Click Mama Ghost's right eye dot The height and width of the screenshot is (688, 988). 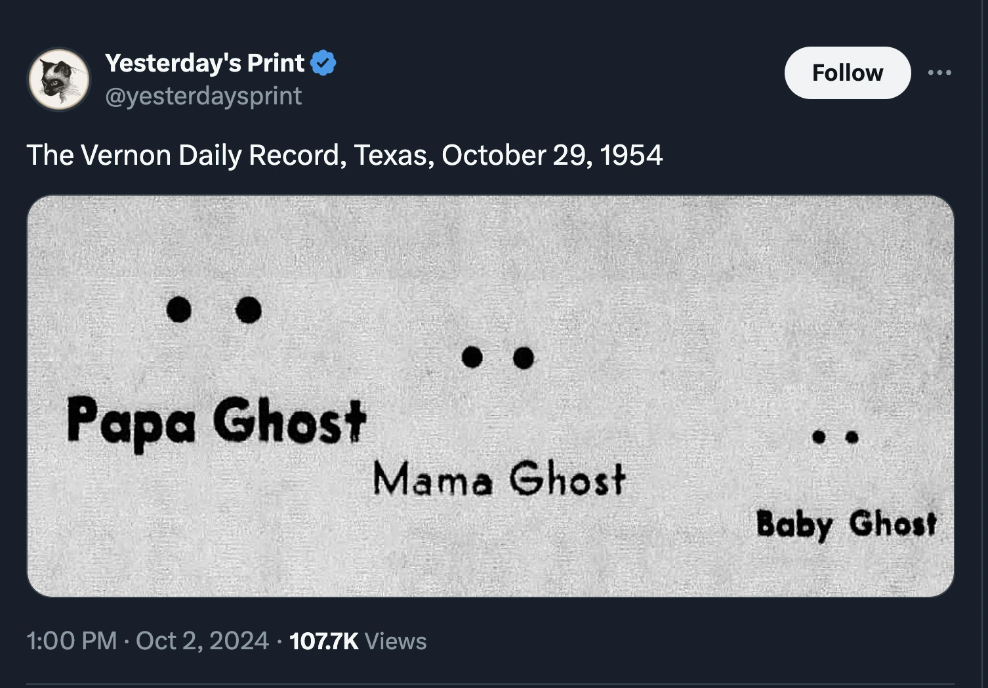[524, 358]
